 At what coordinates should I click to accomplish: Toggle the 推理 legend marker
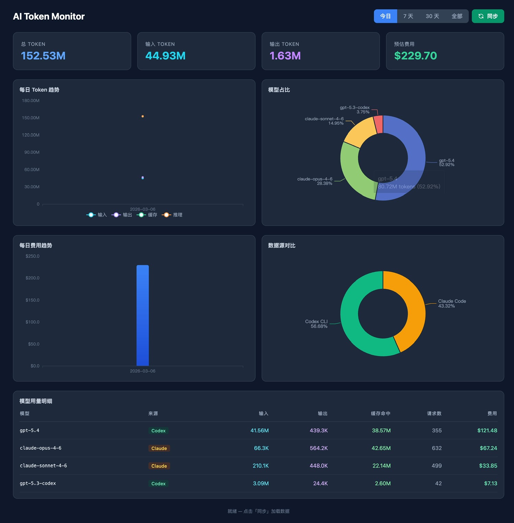tap(166, 215)
